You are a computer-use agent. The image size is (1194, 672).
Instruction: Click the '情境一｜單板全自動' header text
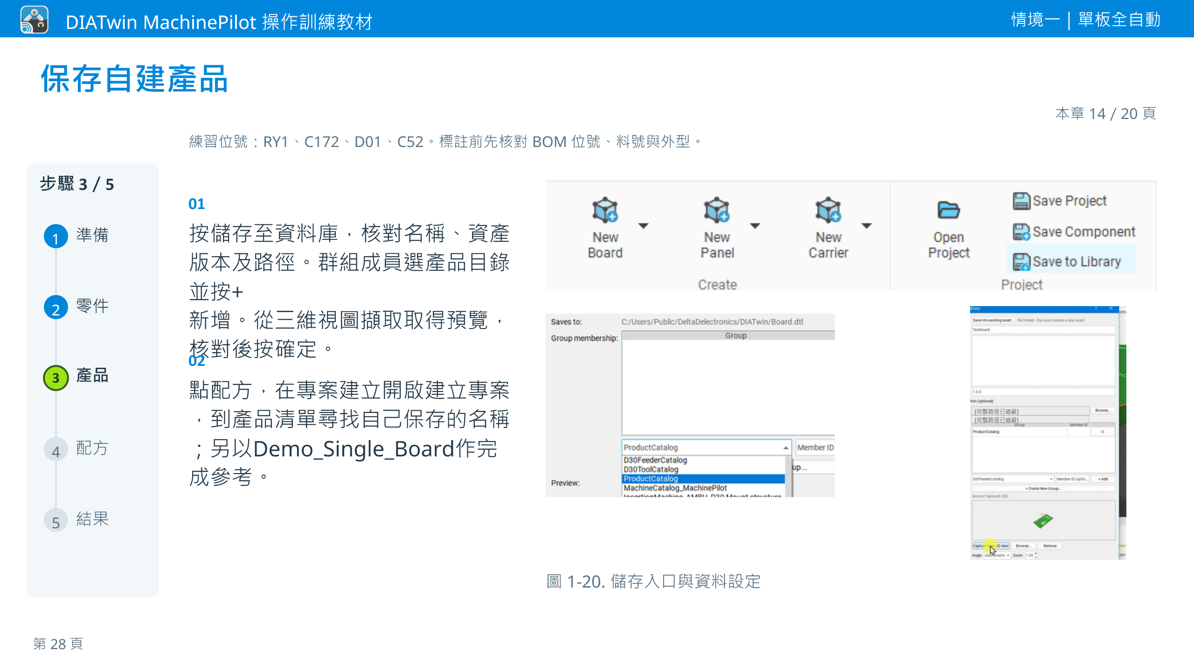pos(1086,20)
